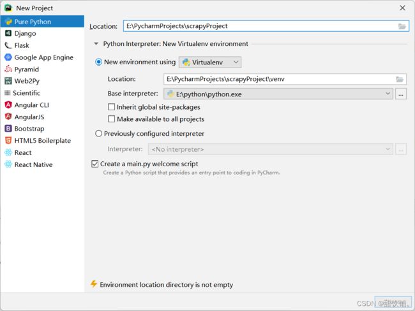Open the disabled Interpreter dropdown

click(x=271, y=149)
